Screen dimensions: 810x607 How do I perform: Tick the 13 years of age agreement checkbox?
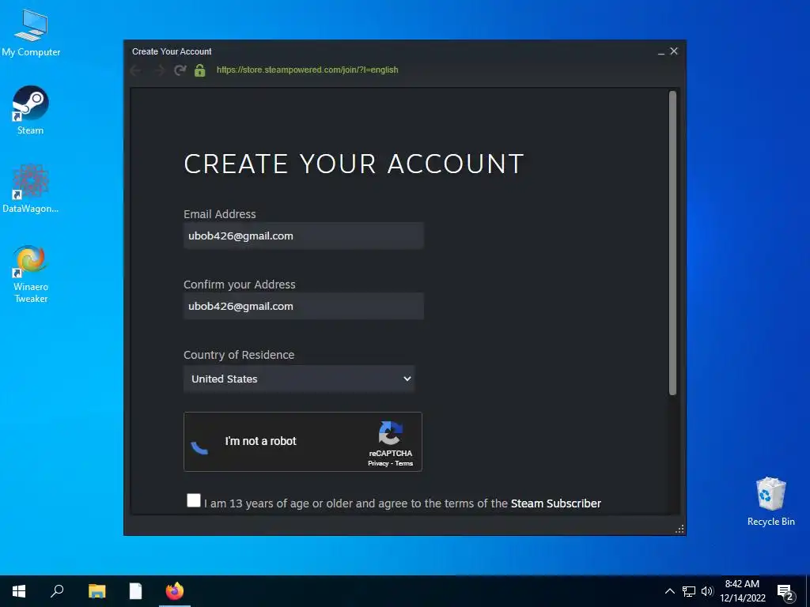194,500
